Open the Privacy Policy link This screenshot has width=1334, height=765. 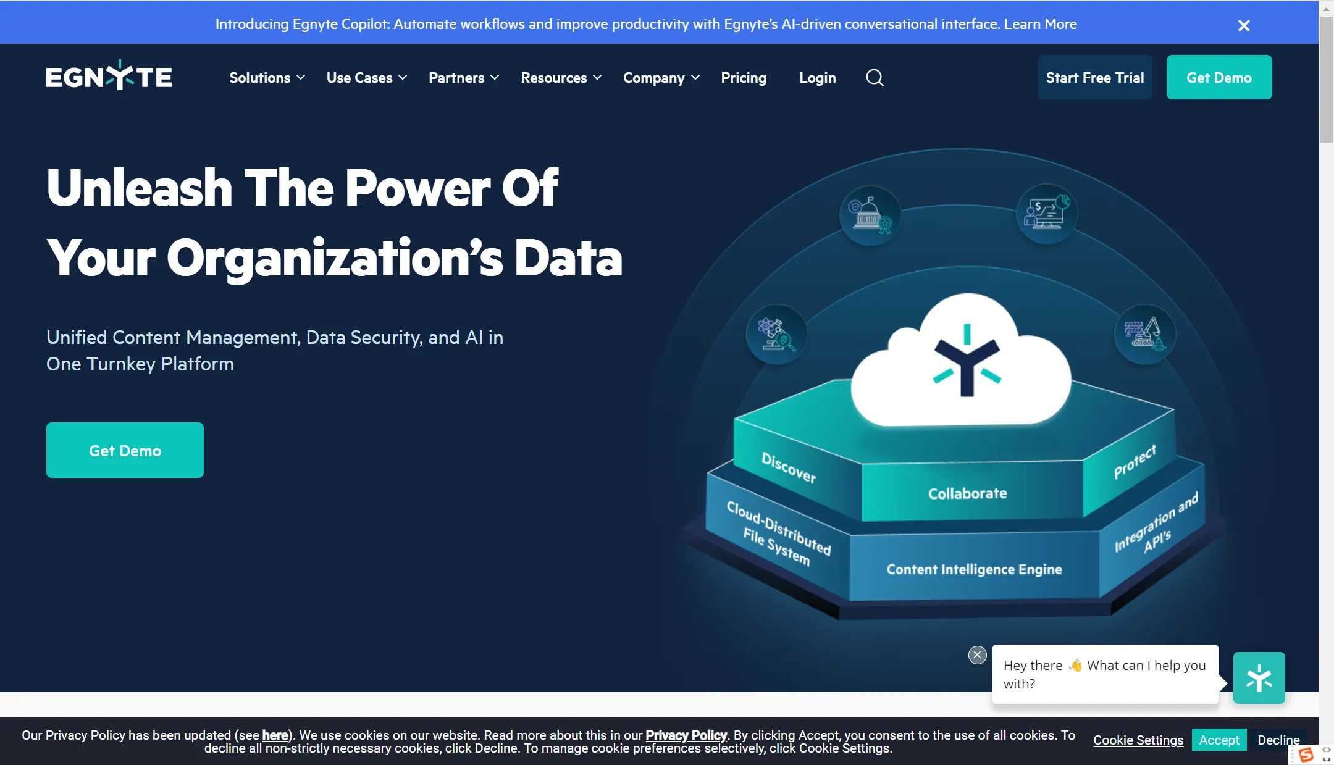pyautogui.click(x=686, y=735)
